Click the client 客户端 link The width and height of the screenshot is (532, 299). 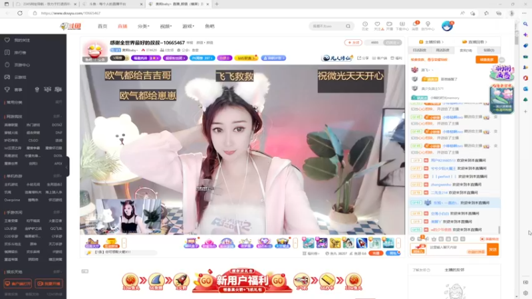[380, 58]
